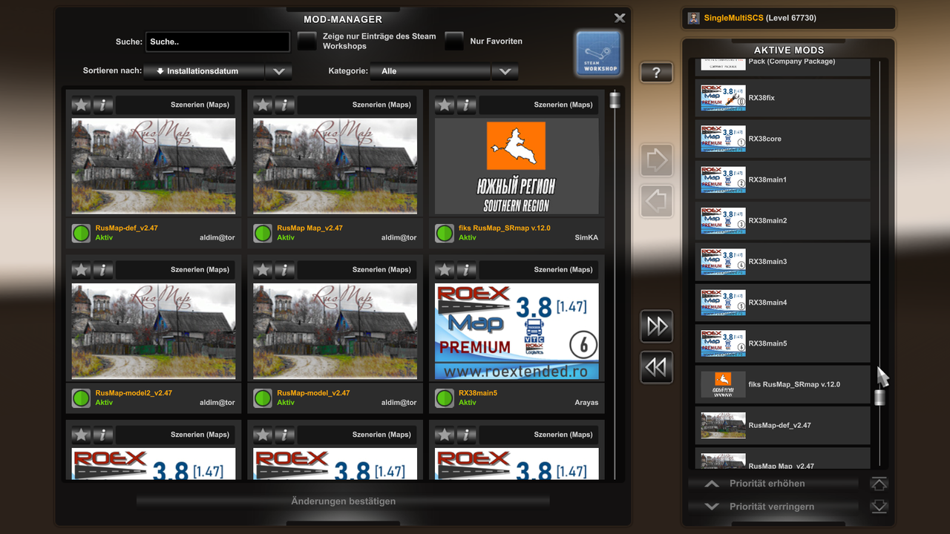Screen dimensions: 950x534
Task: Toggle green active light of RusMap-def_v2.47
Action: click(81, 234)
